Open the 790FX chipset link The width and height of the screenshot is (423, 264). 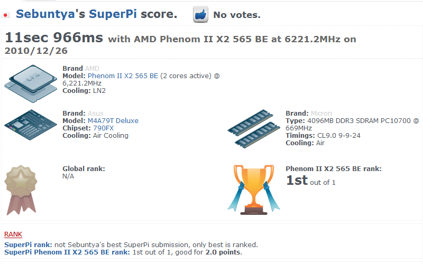[103, 128]
